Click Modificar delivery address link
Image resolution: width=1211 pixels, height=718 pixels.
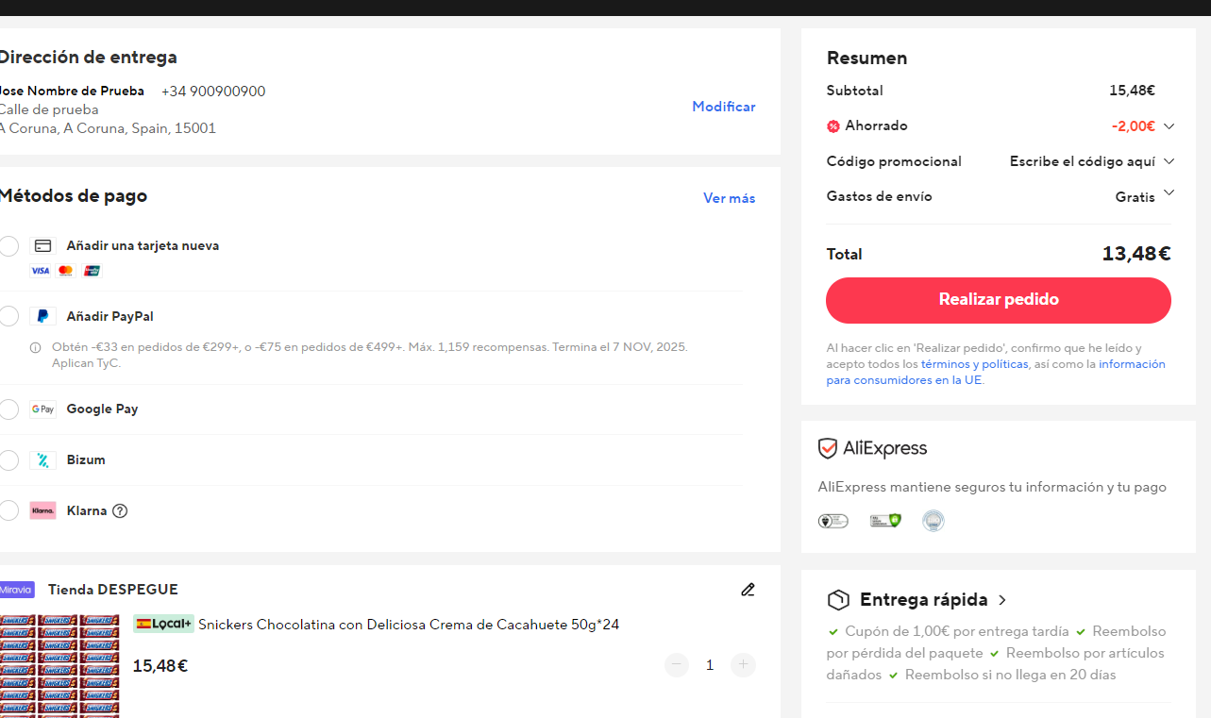[x=724, y=107]
